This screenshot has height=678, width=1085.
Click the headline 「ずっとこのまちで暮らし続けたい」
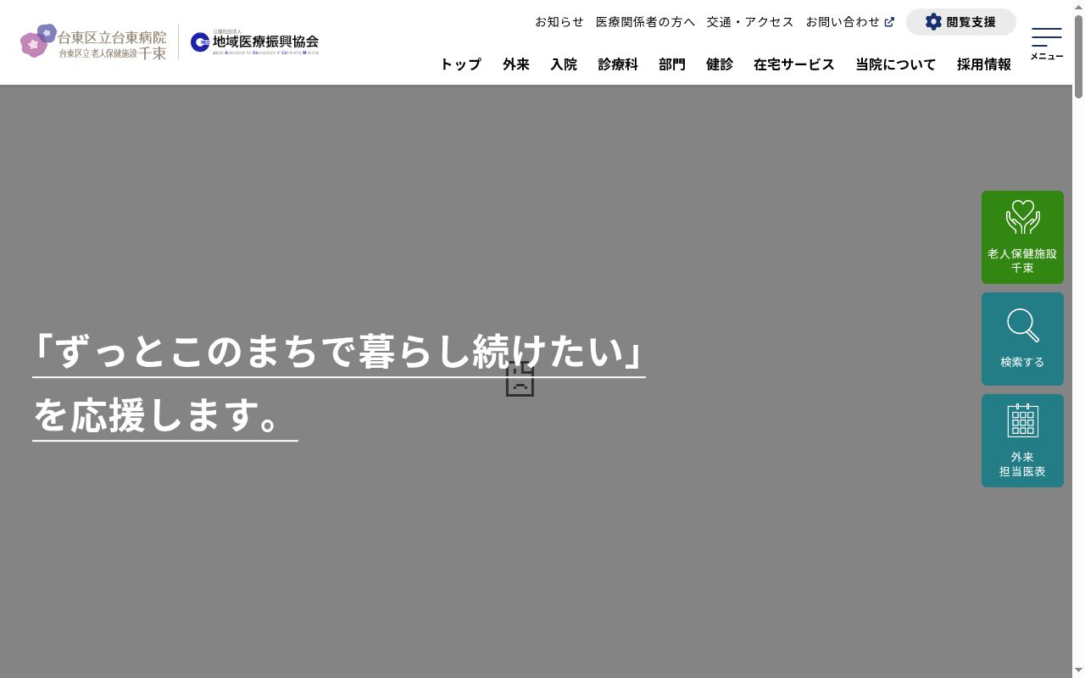339,352
